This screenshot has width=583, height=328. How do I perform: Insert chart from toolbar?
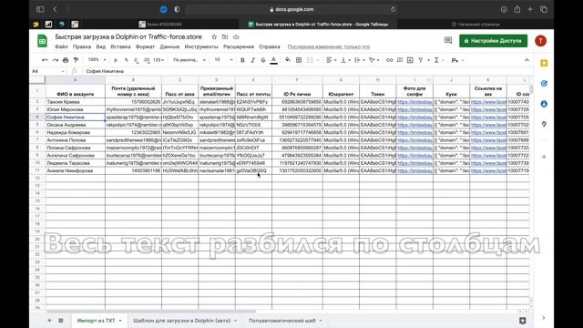click(410, 60)
